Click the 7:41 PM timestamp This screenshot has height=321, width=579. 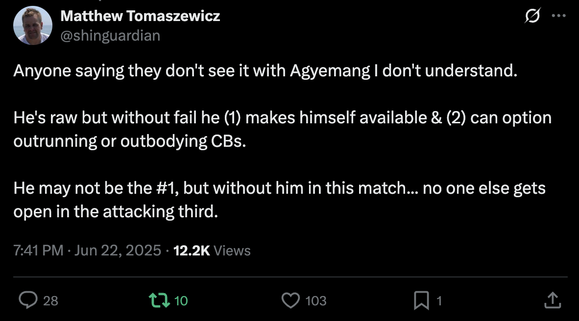pos(38,251)
